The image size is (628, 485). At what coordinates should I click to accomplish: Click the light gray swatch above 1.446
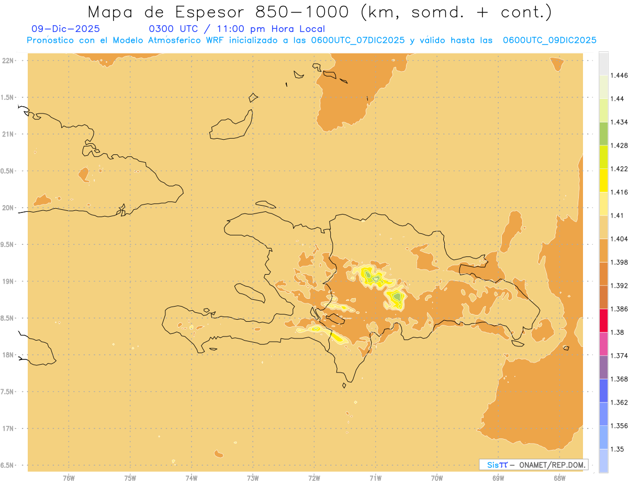[603, 63]
